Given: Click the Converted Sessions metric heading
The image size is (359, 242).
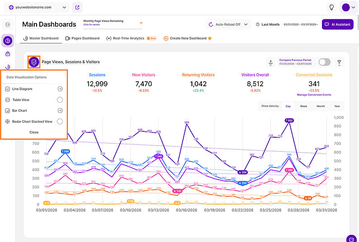Looking at the screenshot, I should coord(314,75).
